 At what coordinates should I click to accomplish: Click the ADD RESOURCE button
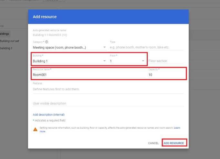[x=174, y=143]
